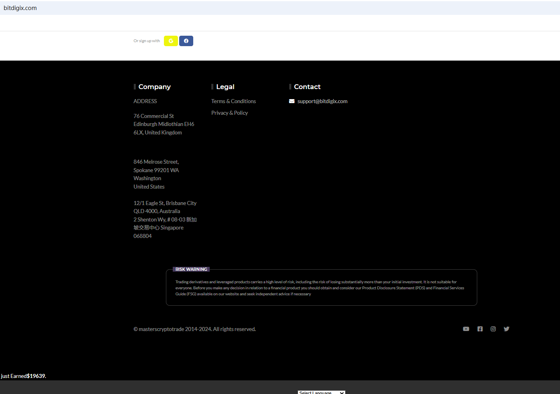
Task: Open the Privacy & Policy link
Action: pyautogui.click(x=229, y=113)
